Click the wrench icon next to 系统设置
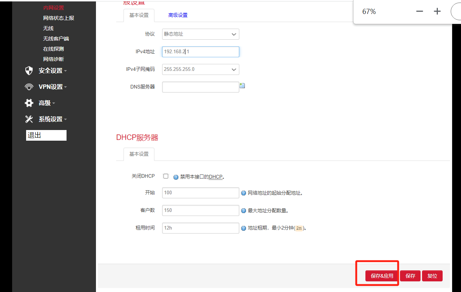This screenshot has width=461, height=292. [x=29, y=119]
